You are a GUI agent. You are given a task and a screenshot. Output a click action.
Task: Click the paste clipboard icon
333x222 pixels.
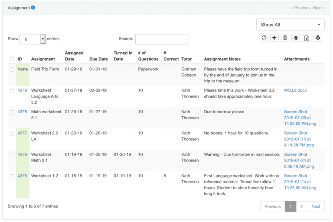pos(296,38)
